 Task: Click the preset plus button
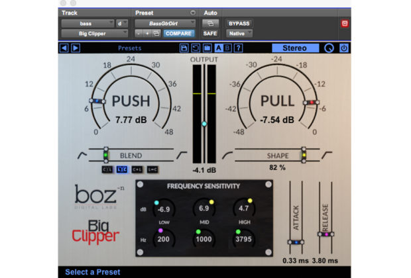[x=147, y=34]
